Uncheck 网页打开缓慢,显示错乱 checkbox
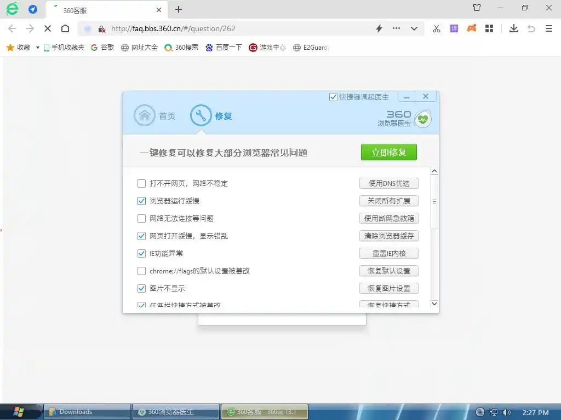This screenshot has width=561, height=420. click(x=142, y=236)
